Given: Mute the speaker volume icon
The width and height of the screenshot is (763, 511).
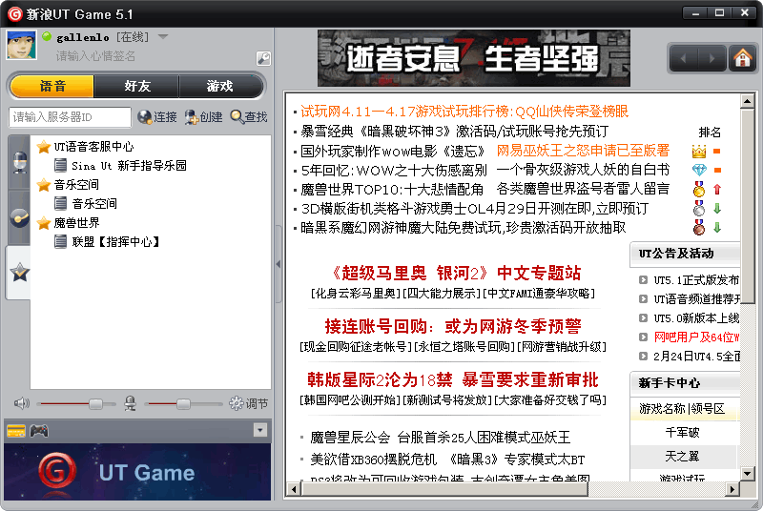Looking at the screenshot, I should click(21, 403).
